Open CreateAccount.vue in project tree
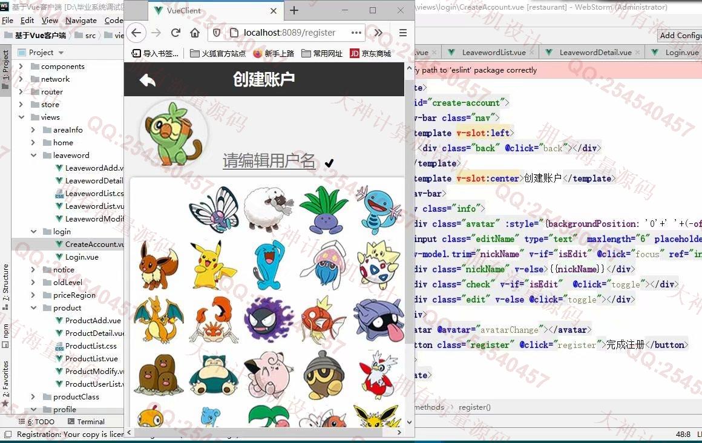This screenshot has width=702, height=443. [x=90, y=244]
